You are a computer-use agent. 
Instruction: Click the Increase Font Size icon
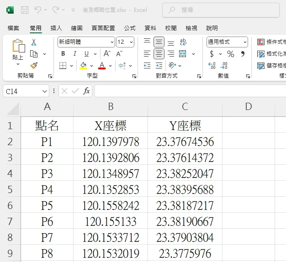107,53
